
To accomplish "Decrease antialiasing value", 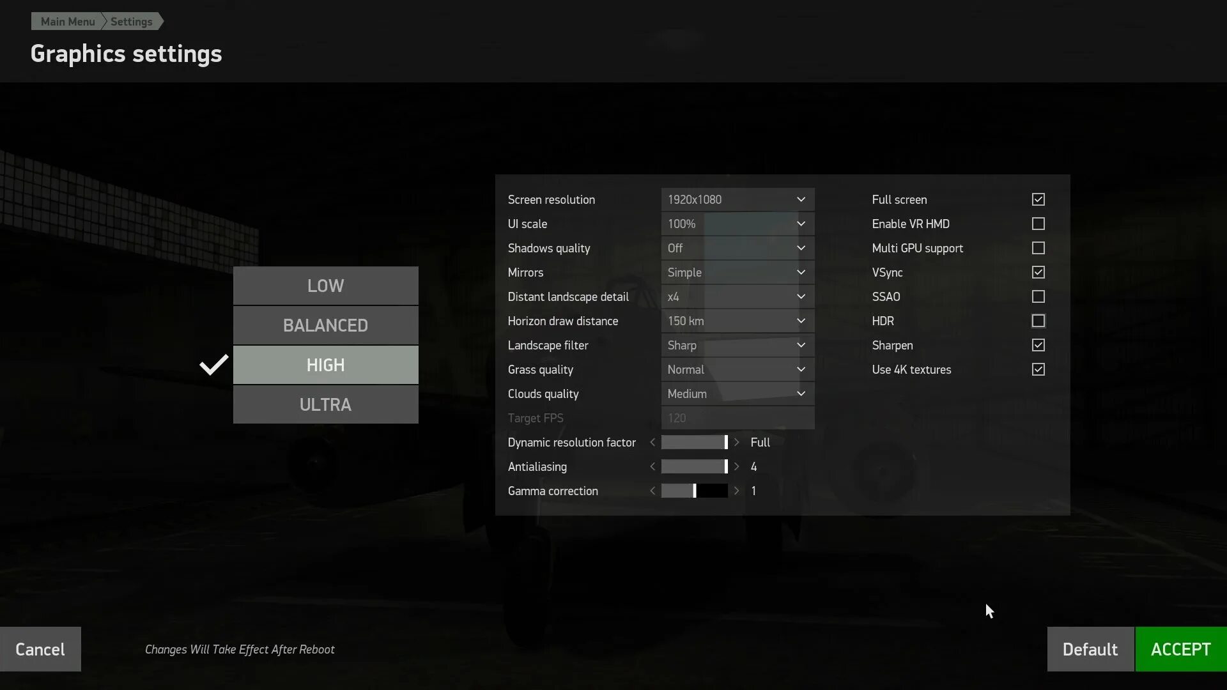I will pyautogui.click(x=652, y=466).
